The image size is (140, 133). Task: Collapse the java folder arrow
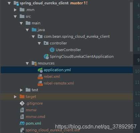pos(27,30)
